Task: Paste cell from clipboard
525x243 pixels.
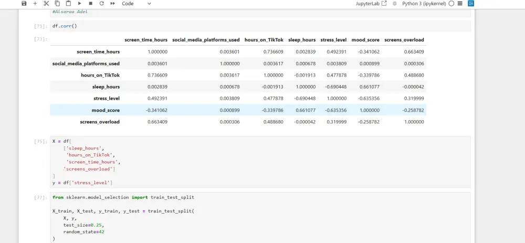Action: coord(68,3)
